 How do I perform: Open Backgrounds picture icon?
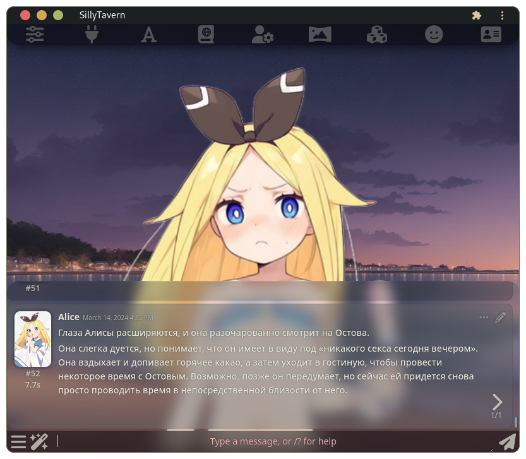pos(320,34)
